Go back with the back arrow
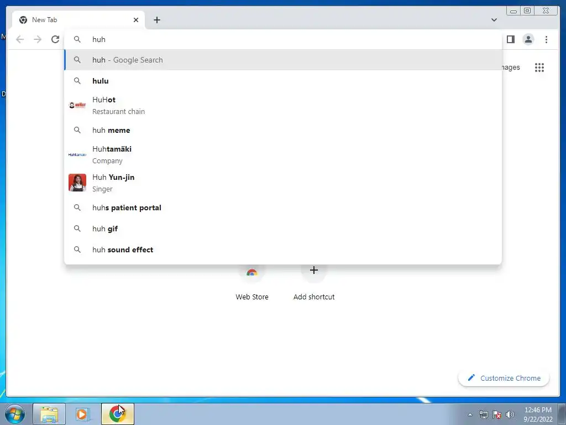This screenshot has width=566, height=425. [20, 39]
